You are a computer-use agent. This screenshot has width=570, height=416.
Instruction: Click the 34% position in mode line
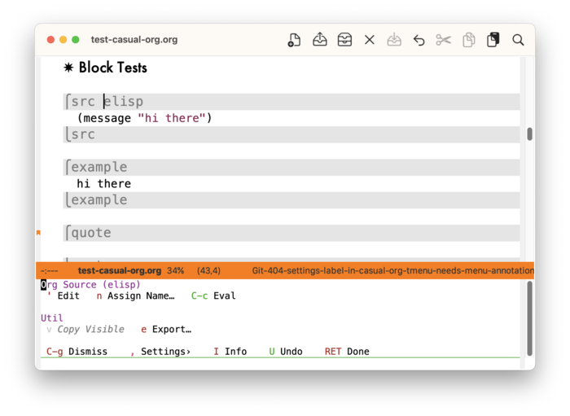point(176,270)
